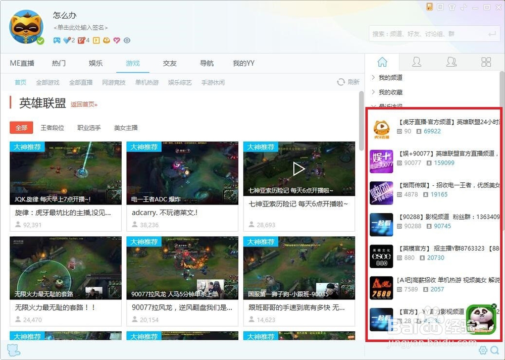Open 90077拉风龙 stream thumbnail
Image resolution: width=505 pixels, height=360 pixels.
(182, 268)
